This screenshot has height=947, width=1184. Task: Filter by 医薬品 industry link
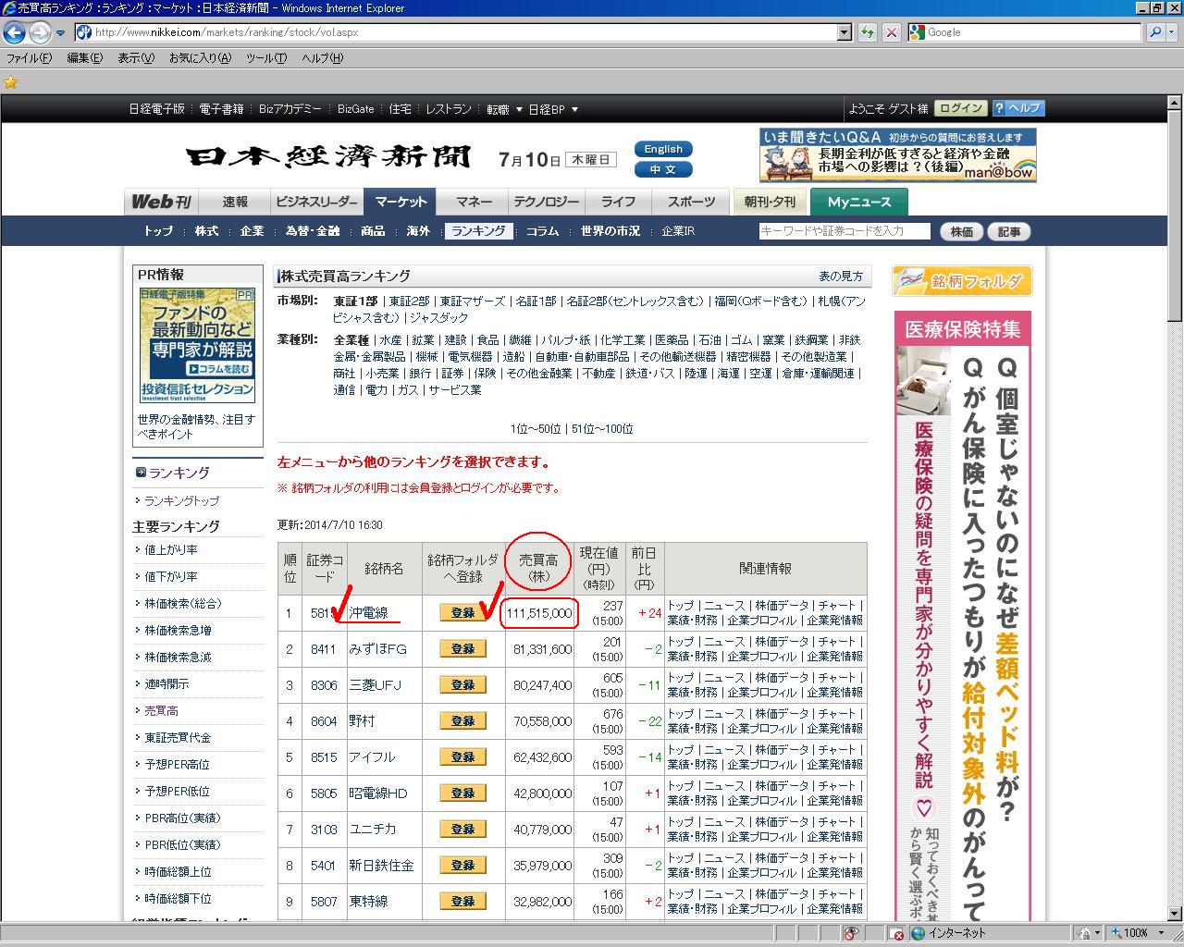[672, 340]
